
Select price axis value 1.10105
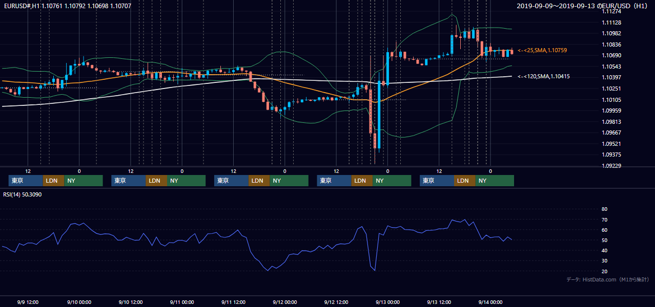(x=611, y=100)
